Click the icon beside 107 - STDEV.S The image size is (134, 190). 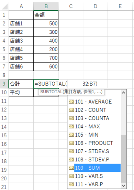click(x=71, y=151)
